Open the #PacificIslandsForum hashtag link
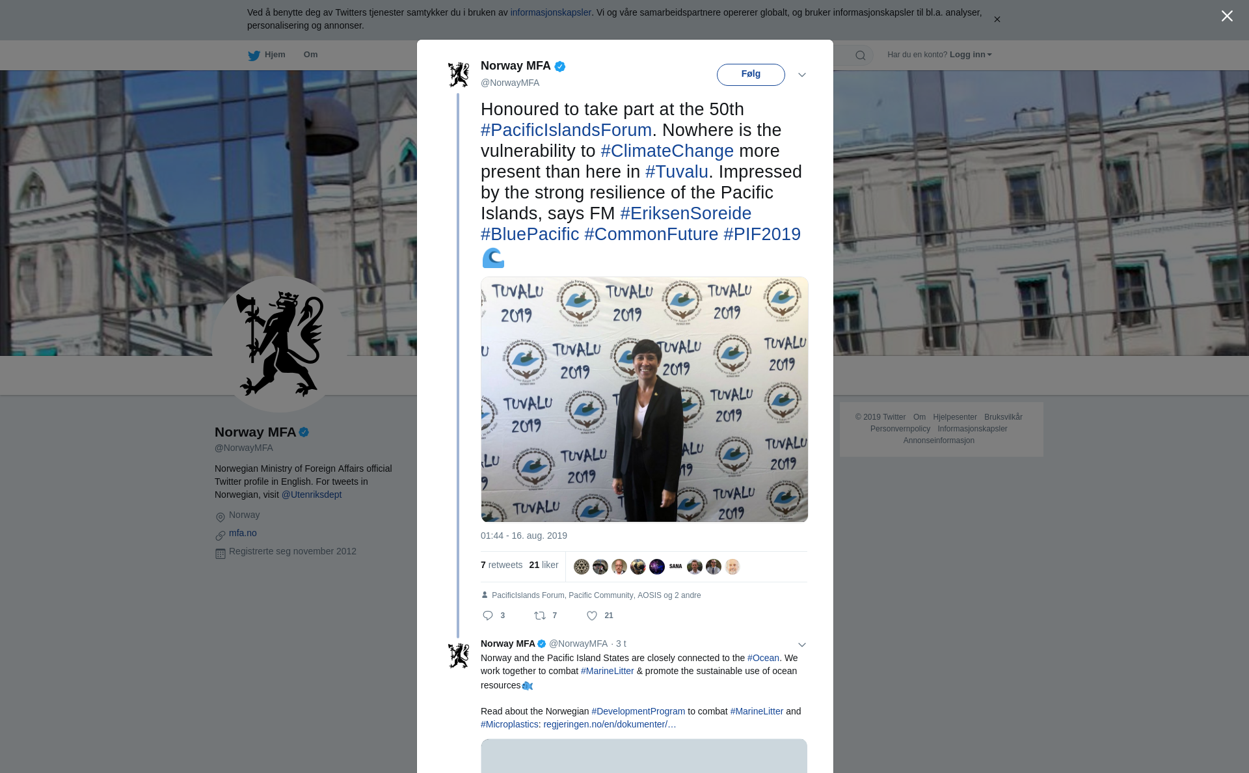 coord(566,130)
